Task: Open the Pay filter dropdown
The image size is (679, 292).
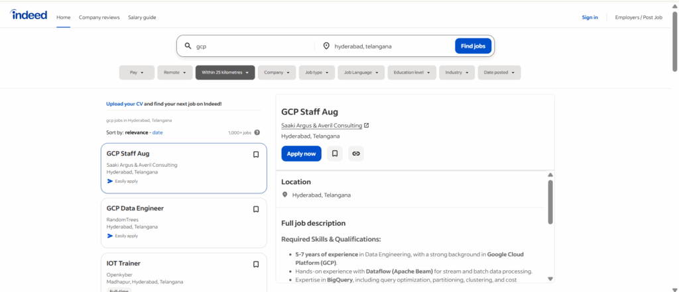Action: [x=137, y=73]
